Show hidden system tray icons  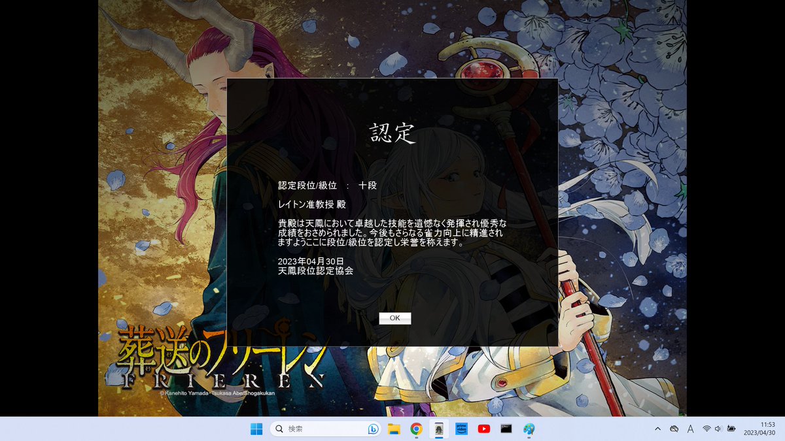(657, 429)
